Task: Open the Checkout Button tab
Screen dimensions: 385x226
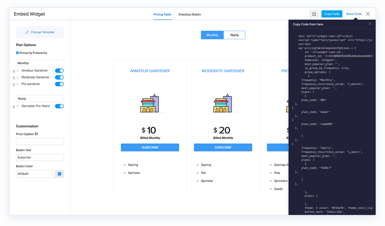Action: tap(190, 14)
